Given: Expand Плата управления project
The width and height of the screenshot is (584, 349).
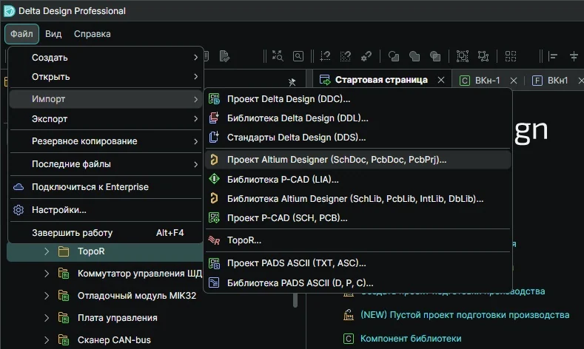Looking at the screenshot, I should click(x=47, y=318).
